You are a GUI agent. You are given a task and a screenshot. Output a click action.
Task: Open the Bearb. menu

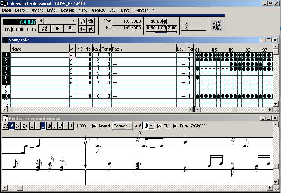21,10
